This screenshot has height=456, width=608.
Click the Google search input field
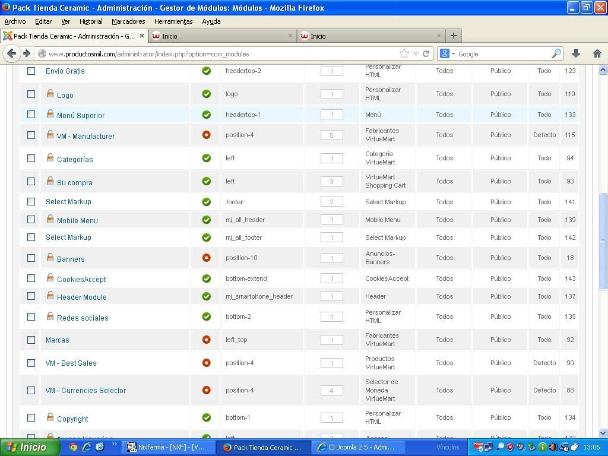tap(504, 54)
